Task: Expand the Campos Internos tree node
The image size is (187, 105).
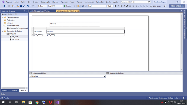Action: coord(3,18)
